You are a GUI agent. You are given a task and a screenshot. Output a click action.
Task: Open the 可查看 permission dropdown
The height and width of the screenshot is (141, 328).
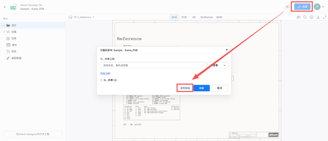click(218, 65)
